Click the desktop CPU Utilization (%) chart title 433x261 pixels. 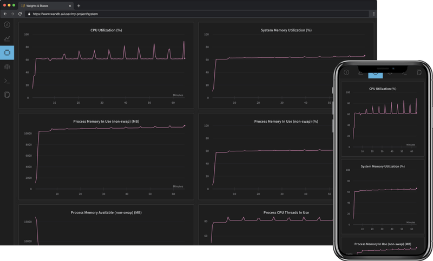click(106, 30)
